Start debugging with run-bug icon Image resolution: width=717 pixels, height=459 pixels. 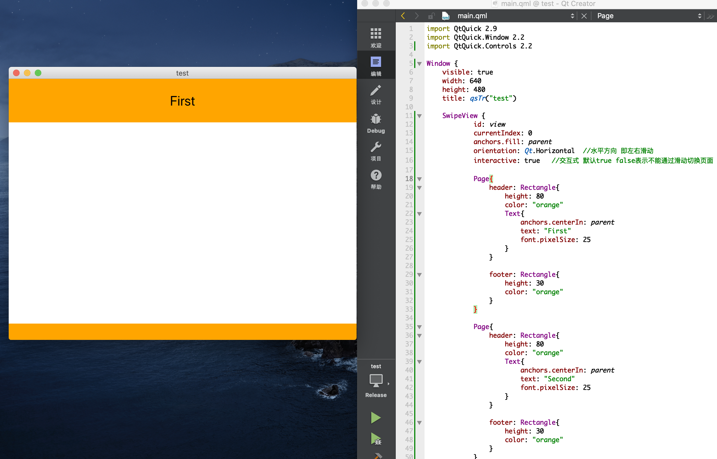(x=376, y=439)
